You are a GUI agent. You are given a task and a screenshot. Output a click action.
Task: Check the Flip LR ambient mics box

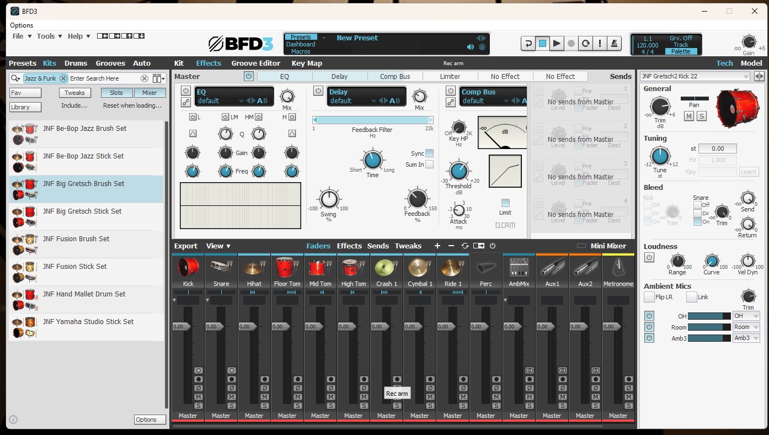[x=649, y=297]
